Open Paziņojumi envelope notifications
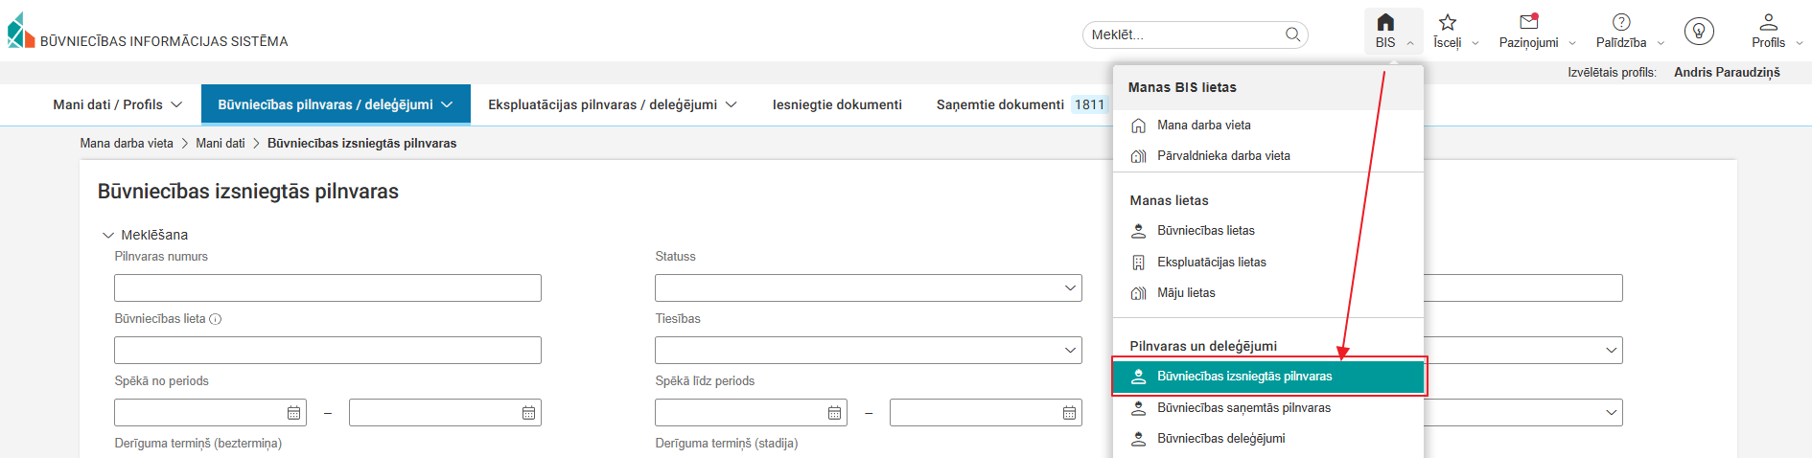This screenshot has width=1812, height=458. tap(1529, 22)
